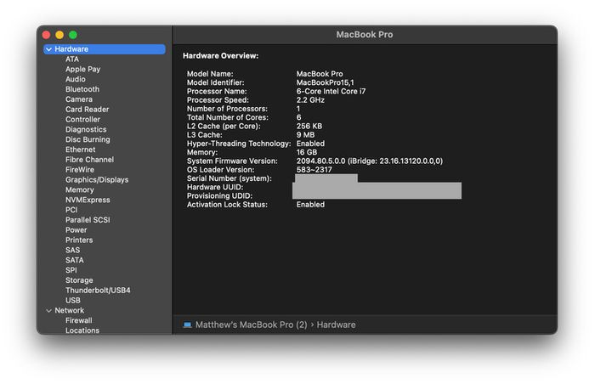The image size is (595, 384).
Task: Click the Hardware UUID label
Action: [x=215, y=188]
